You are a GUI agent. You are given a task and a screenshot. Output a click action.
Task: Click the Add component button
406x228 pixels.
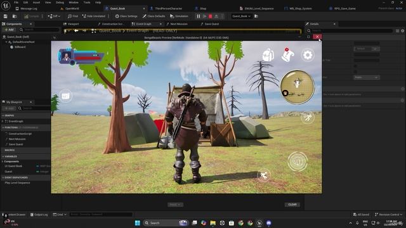pyautogui.click(x=9, y=30)
